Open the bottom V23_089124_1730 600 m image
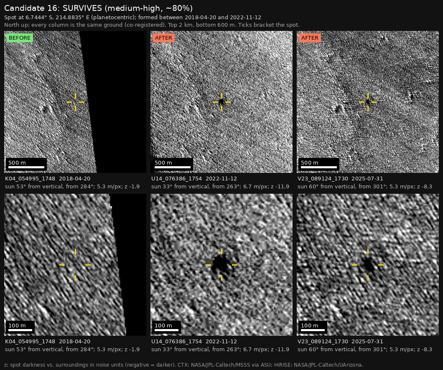443x370 pixels. tap(368, 265)
